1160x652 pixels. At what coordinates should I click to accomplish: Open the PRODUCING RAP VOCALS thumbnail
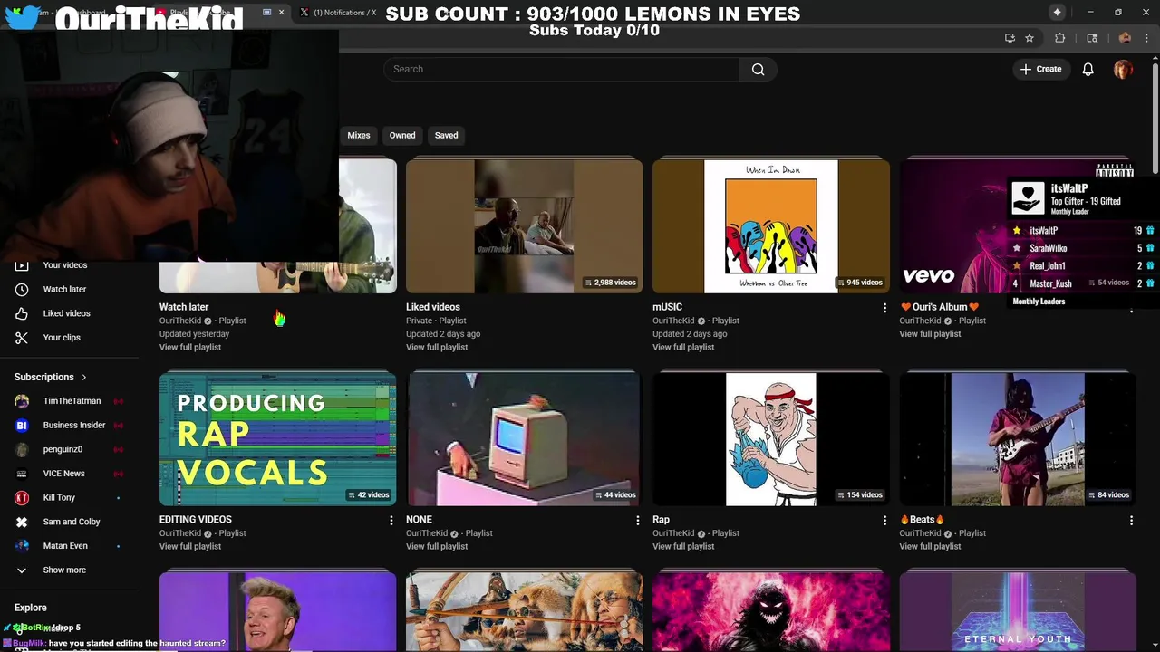coord(277,439)
